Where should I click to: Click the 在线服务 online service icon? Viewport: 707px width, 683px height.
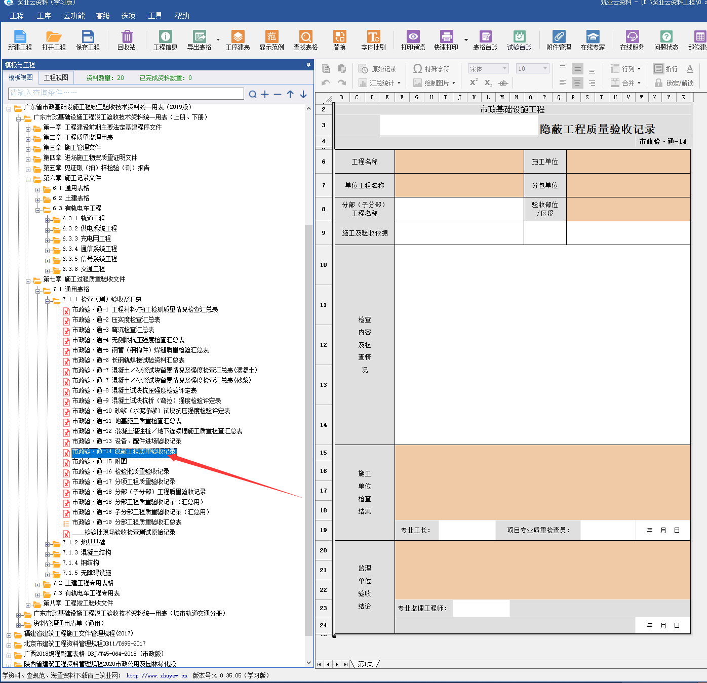pyautogui.click(x=633, y=40)
